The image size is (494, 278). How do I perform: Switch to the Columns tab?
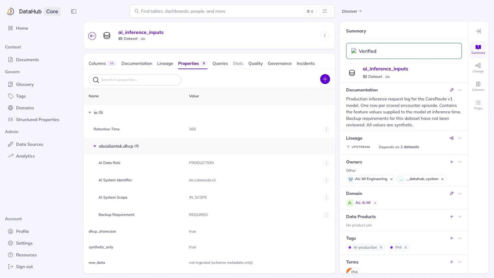[x=102, y=63]
